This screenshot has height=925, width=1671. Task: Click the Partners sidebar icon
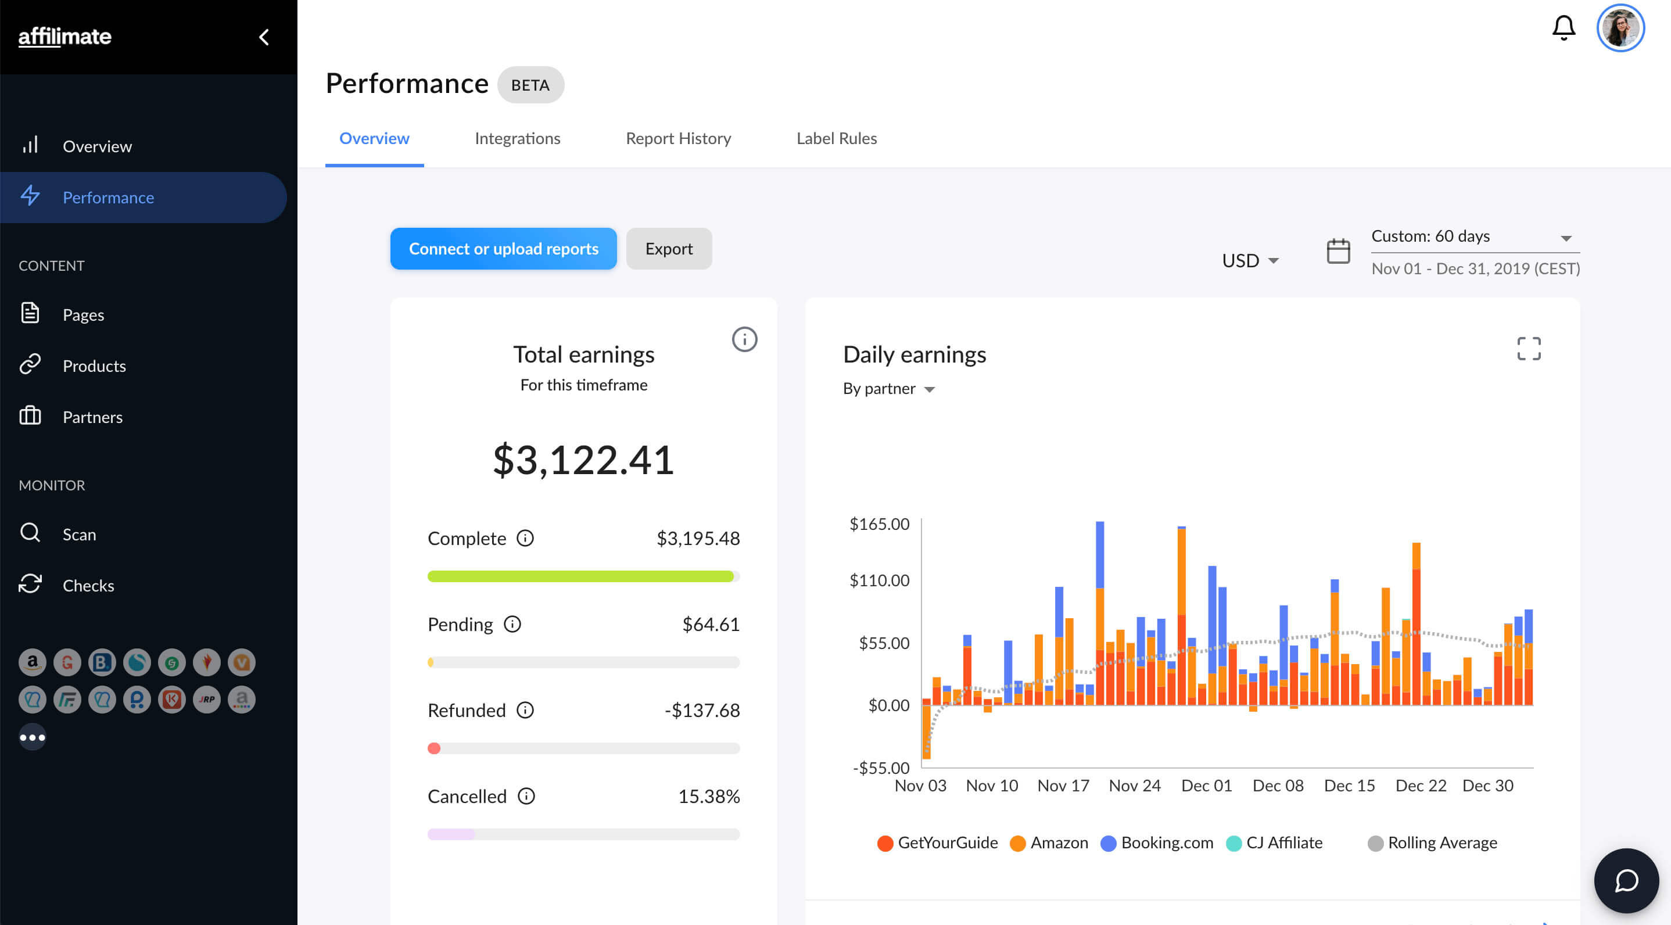(31, 416)
